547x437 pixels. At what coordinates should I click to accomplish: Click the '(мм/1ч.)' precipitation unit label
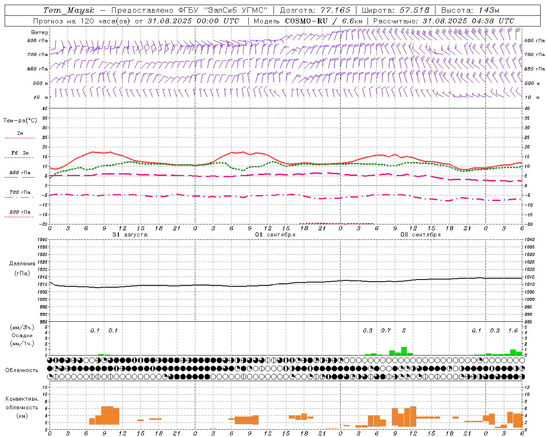click(x=22, y=344)
